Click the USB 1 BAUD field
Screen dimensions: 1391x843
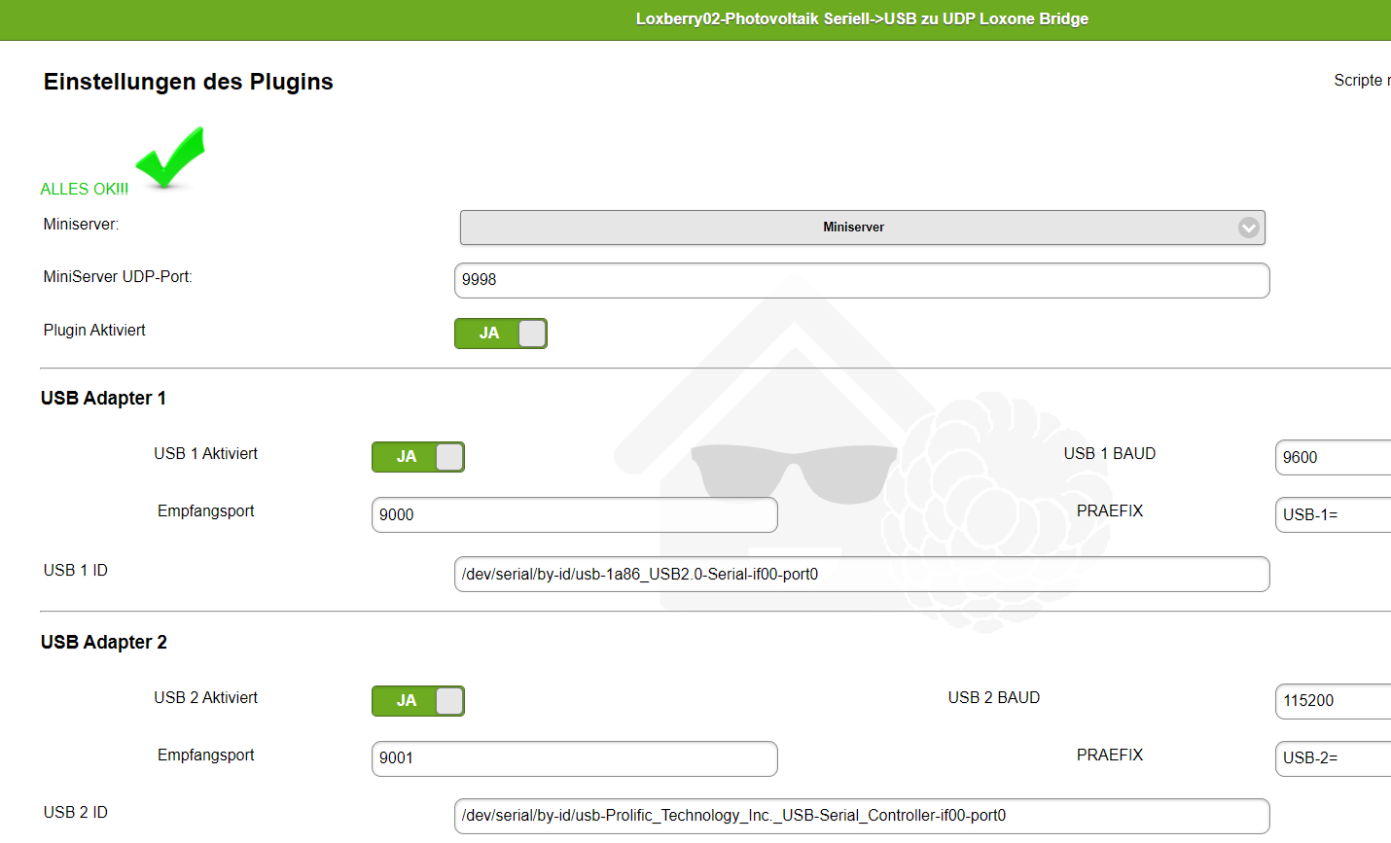(1334, 457)
